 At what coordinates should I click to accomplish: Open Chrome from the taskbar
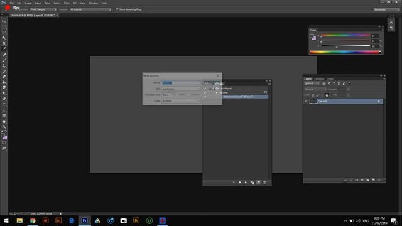33,220
